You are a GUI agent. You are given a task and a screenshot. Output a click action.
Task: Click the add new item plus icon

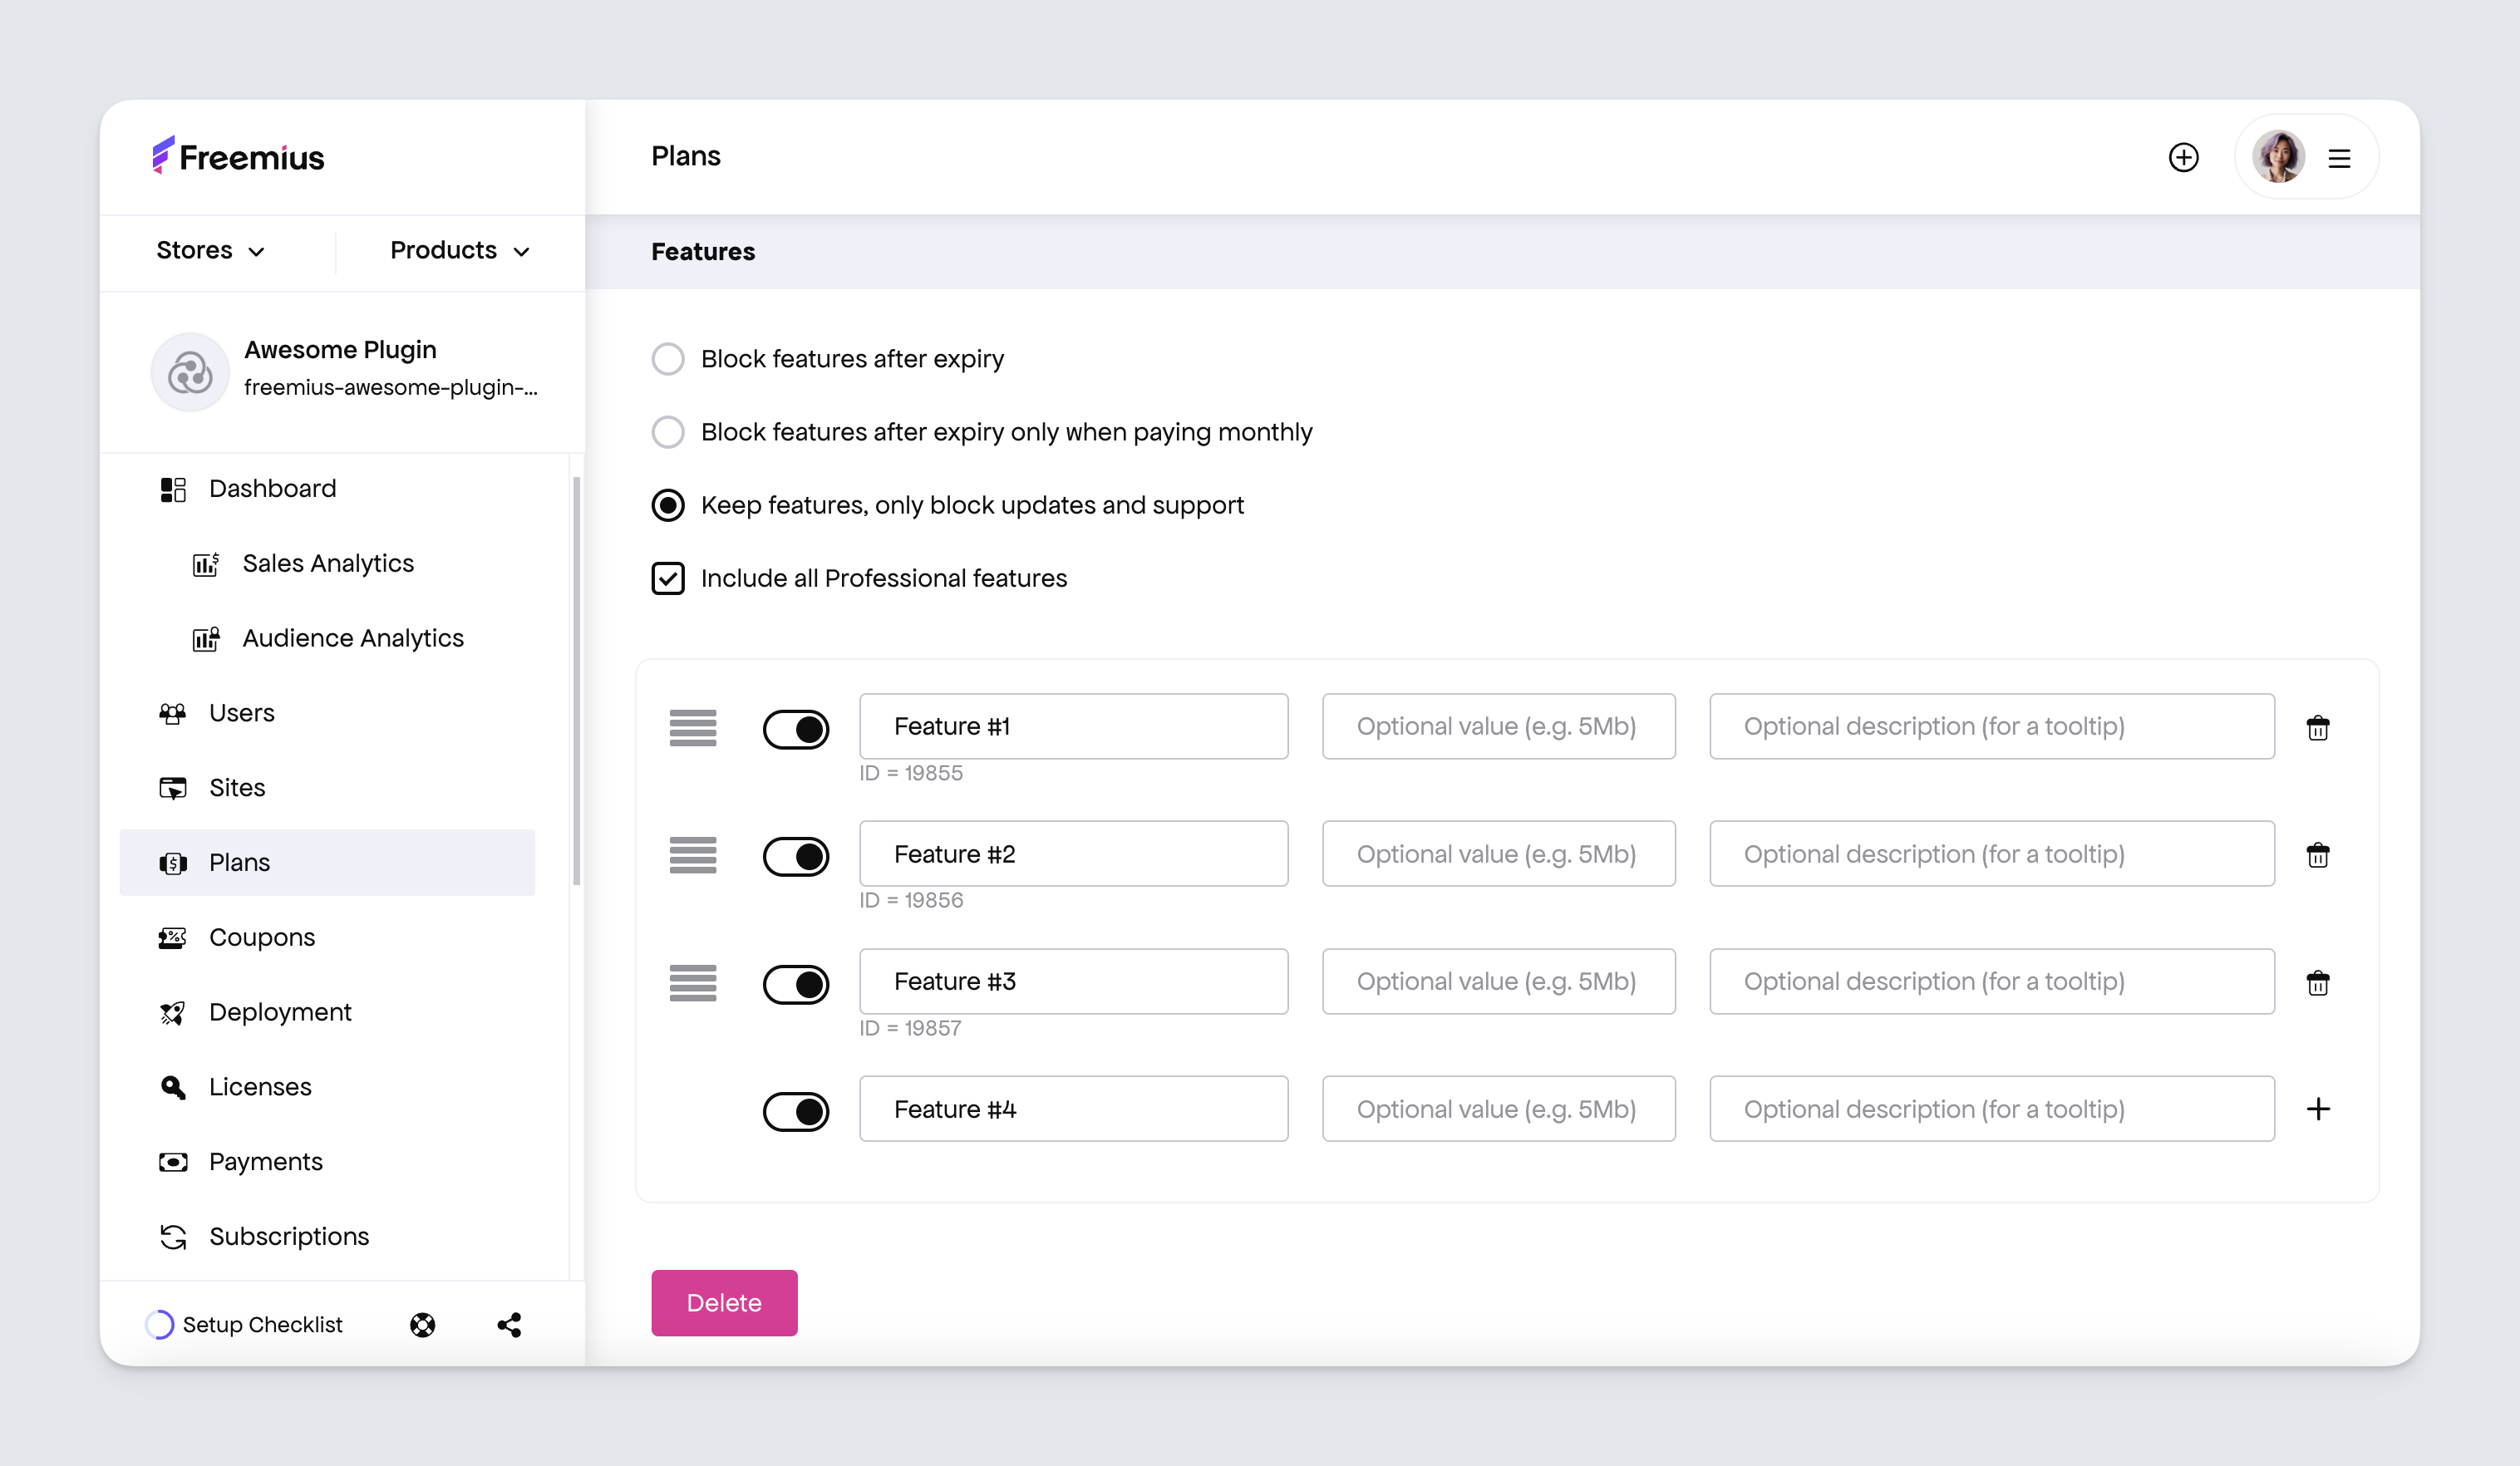[x=2321, y=1109]
